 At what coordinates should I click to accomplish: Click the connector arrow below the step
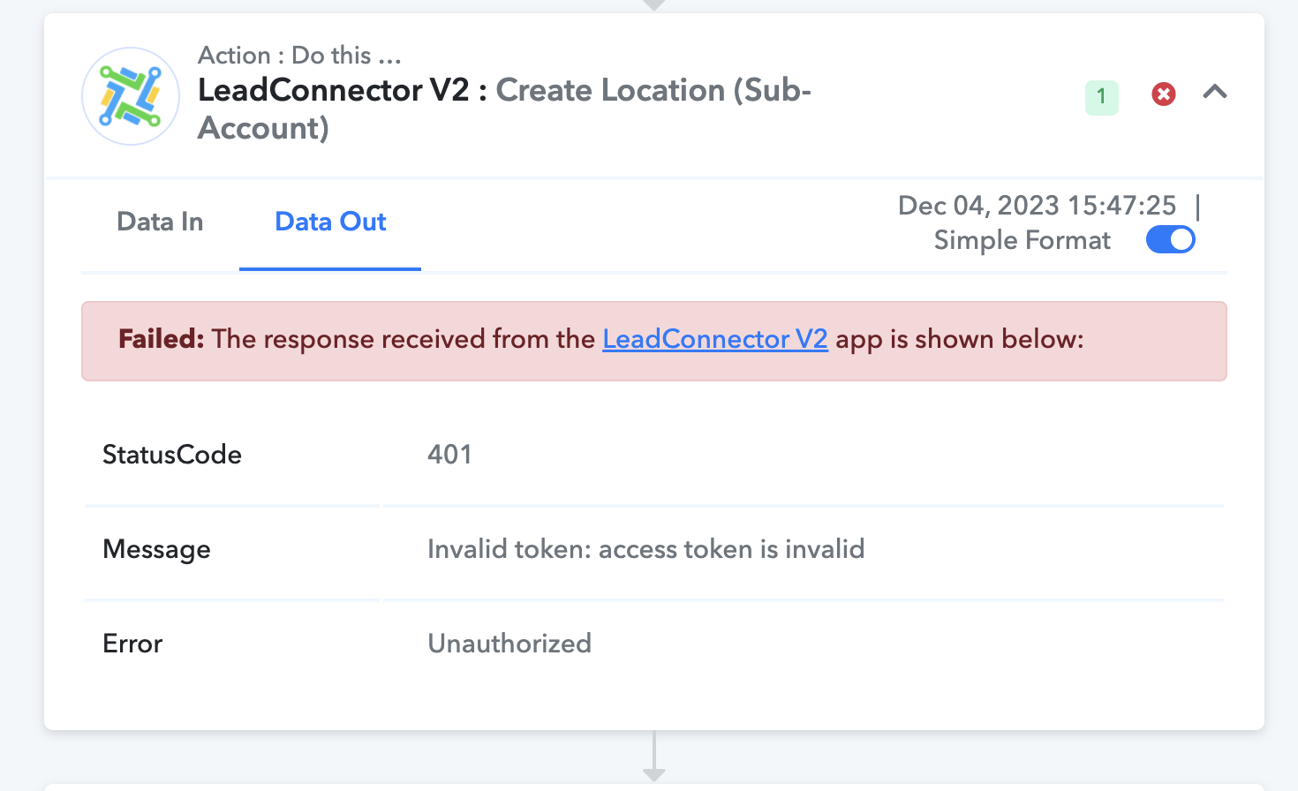[653, 757]
